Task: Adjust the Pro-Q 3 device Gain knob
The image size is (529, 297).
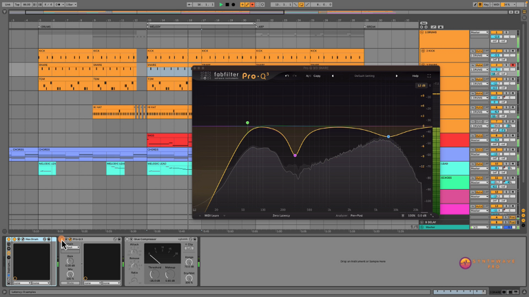Action: coord(70,261)
